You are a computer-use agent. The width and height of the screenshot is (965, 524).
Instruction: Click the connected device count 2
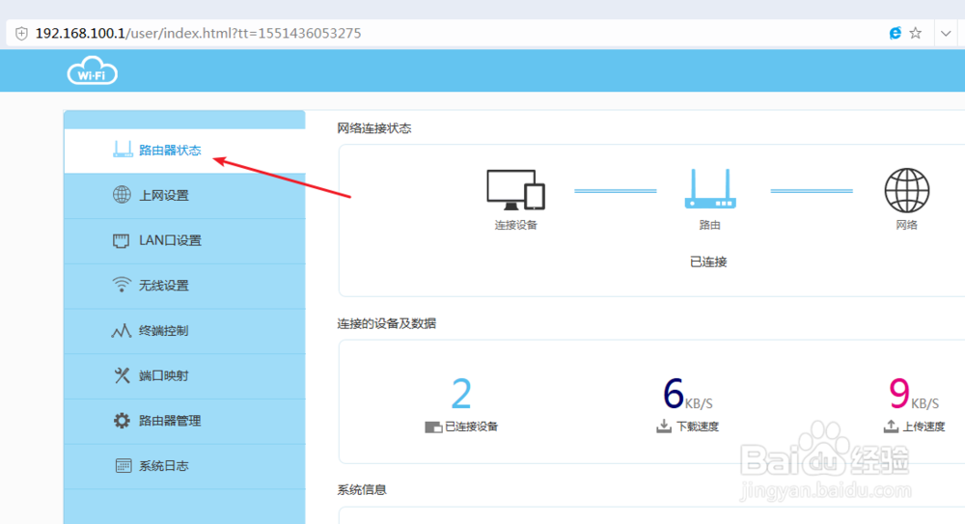(461, 394)
